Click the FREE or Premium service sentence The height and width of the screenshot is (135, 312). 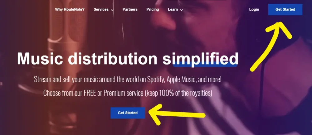(x=128, y=93)
